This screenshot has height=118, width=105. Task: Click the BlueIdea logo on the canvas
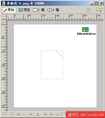(x=86, y=31)
